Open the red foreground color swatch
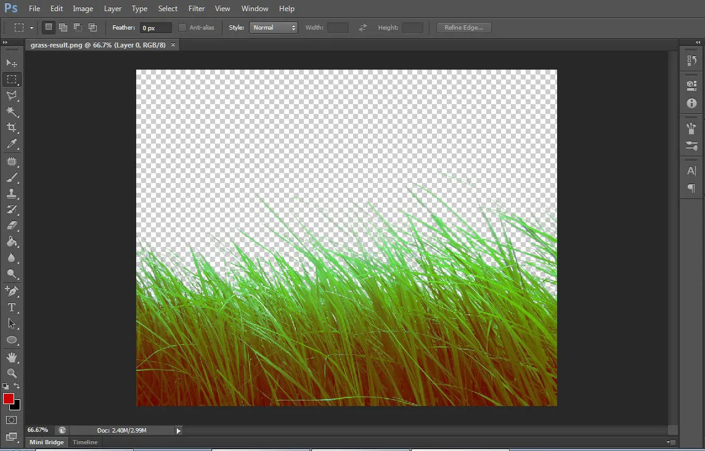 pyautogui.click(x=8, y=399)
